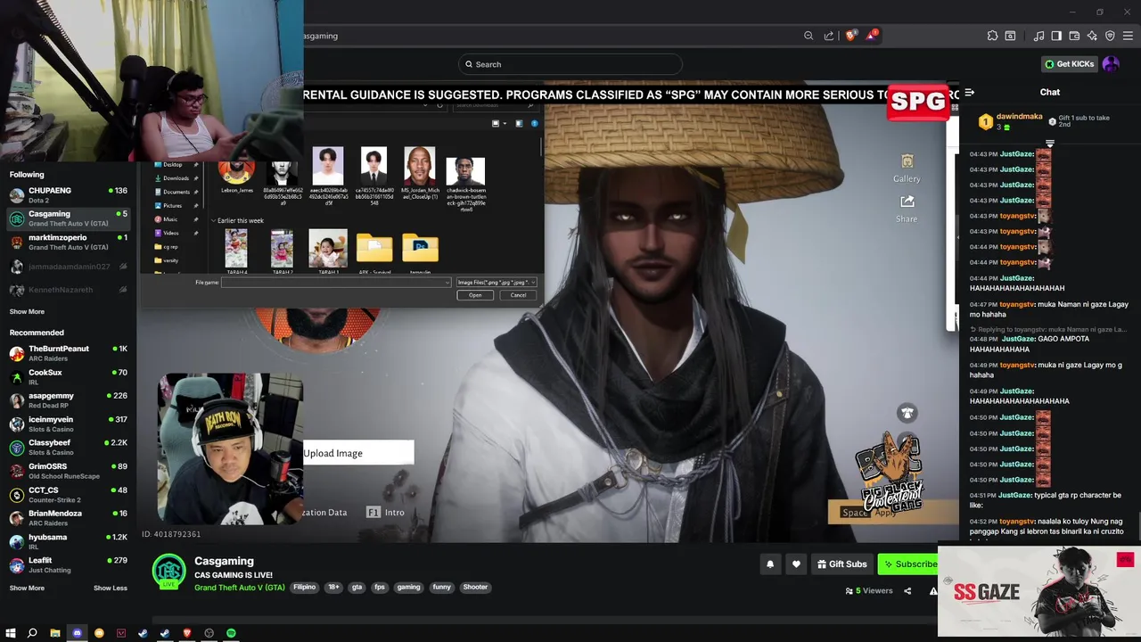Image resolution: width=1141 pixels, height=642 pixels.
Task: Open the Brave Rewards triangle icon
Action: click(872, 36)
